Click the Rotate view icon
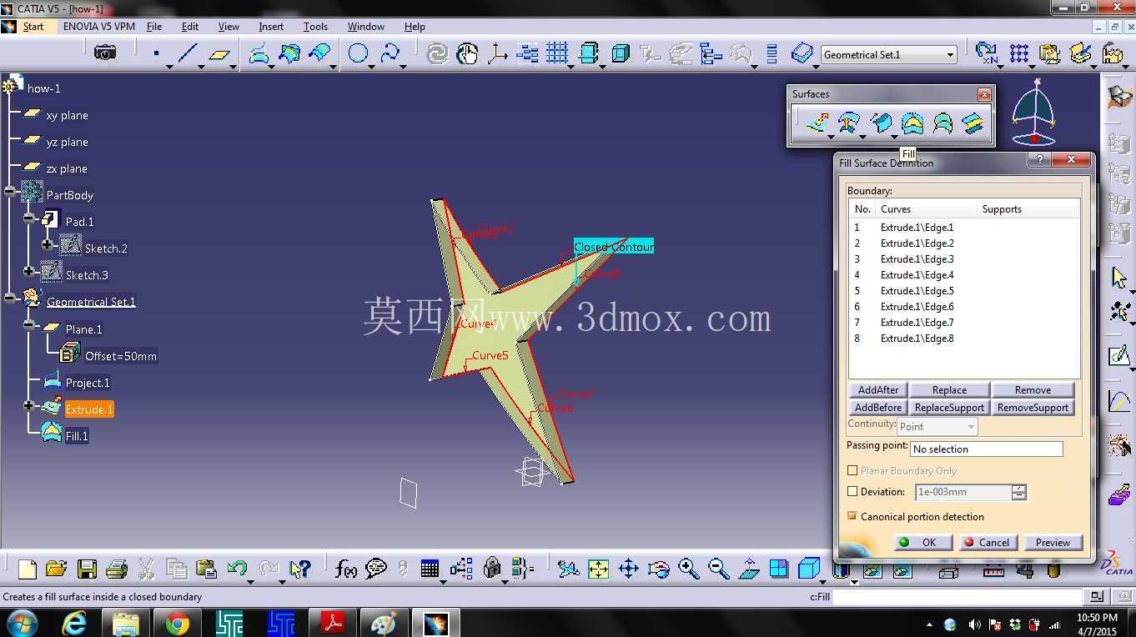 pos(658,569)
